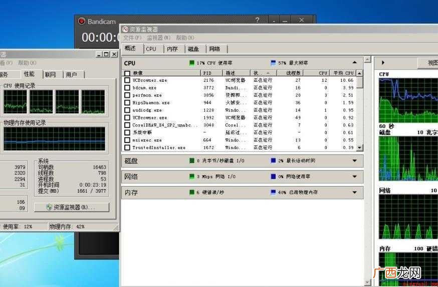Click the Resource Monitor title bar icon

pos(125,30)
